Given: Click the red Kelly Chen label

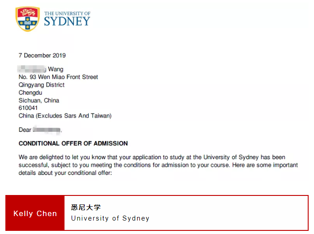Looking at the screenshot, I should (35, 213).
